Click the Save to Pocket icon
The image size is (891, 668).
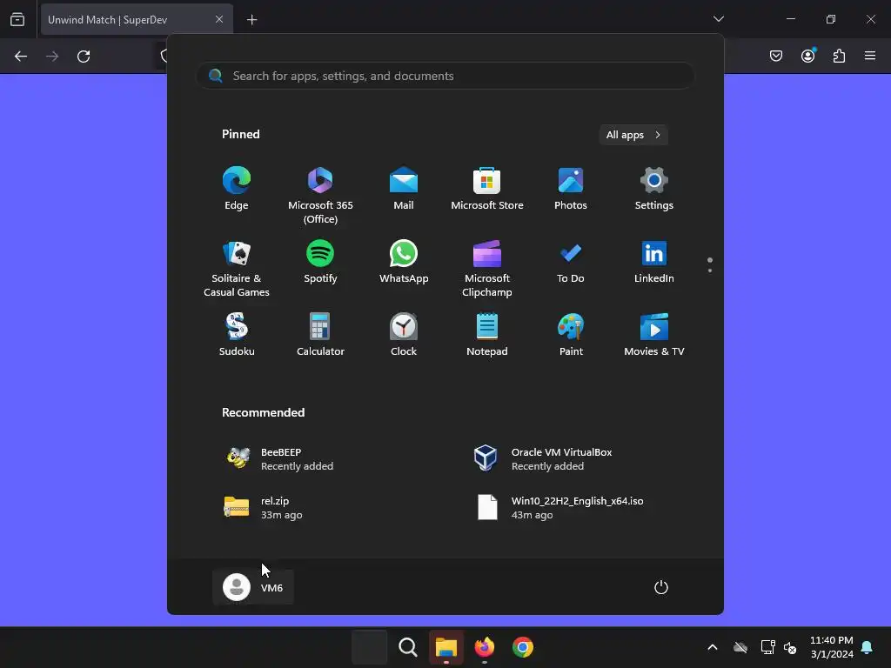pos(776,56)
